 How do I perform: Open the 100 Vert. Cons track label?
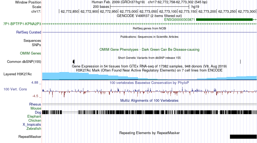tap(15, 89)
